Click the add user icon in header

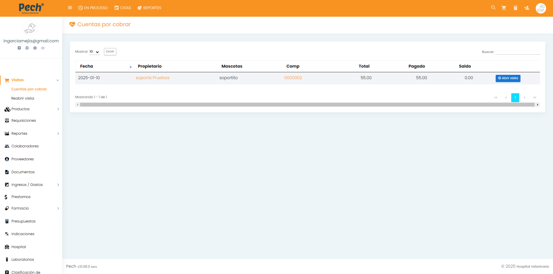tap(527, 8)
